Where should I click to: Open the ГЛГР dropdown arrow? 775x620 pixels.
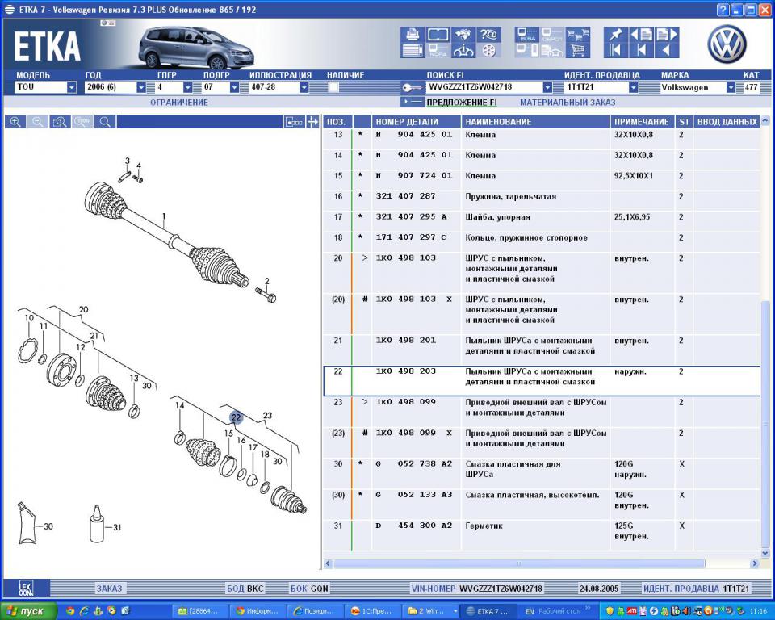pyautogui.click(x=188, y=87)
